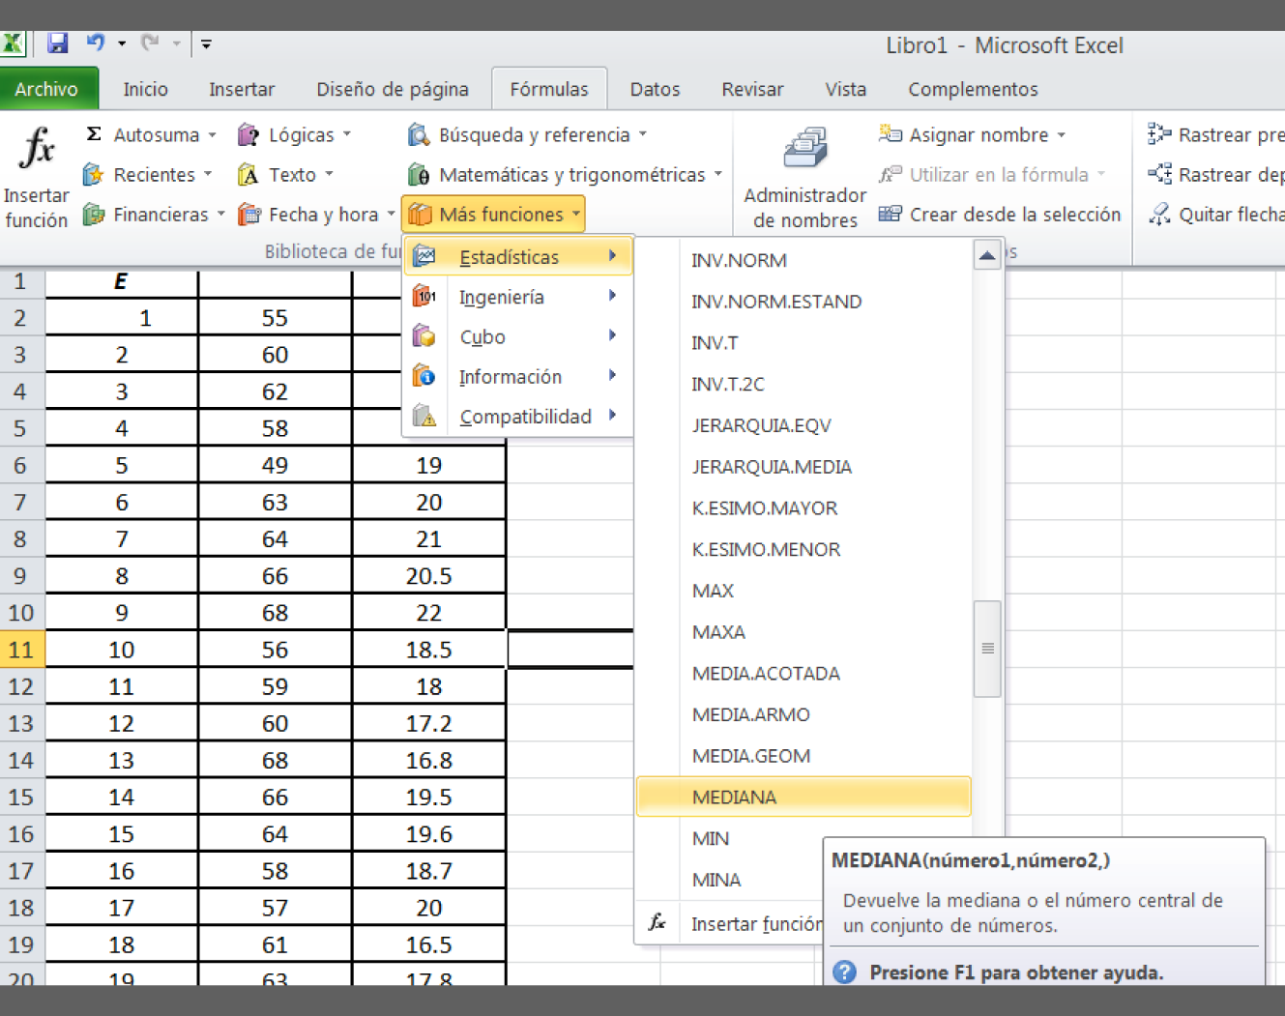Switch to the Inicio tab
Viewport: 1285px width, 1016px height.
(x=145, y=89)
